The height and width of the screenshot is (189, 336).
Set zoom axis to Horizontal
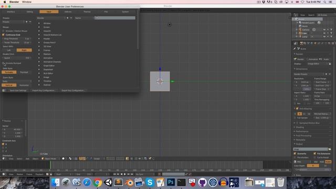pos(24,85)
